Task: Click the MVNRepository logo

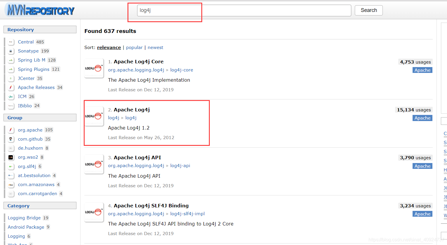Action: pyautogui.click(x=40, y=10)
